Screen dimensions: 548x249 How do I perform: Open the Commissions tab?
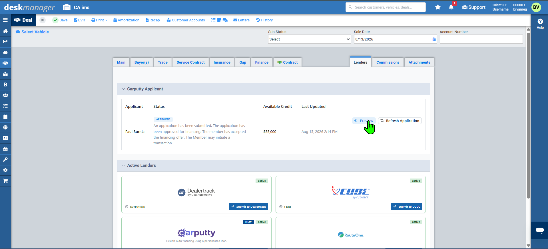pos(388,62)
